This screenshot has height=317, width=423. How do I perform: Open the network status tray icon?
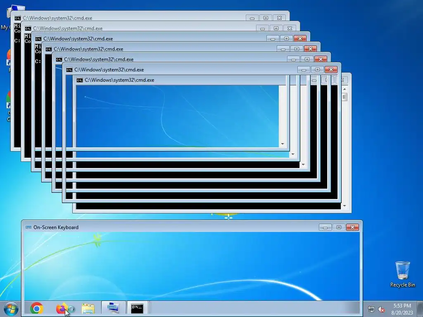(371, 309)
